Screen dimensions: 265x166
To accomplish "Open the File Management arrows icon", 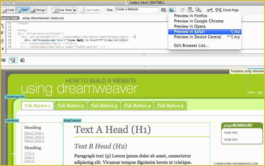I will tap(164, 10).
